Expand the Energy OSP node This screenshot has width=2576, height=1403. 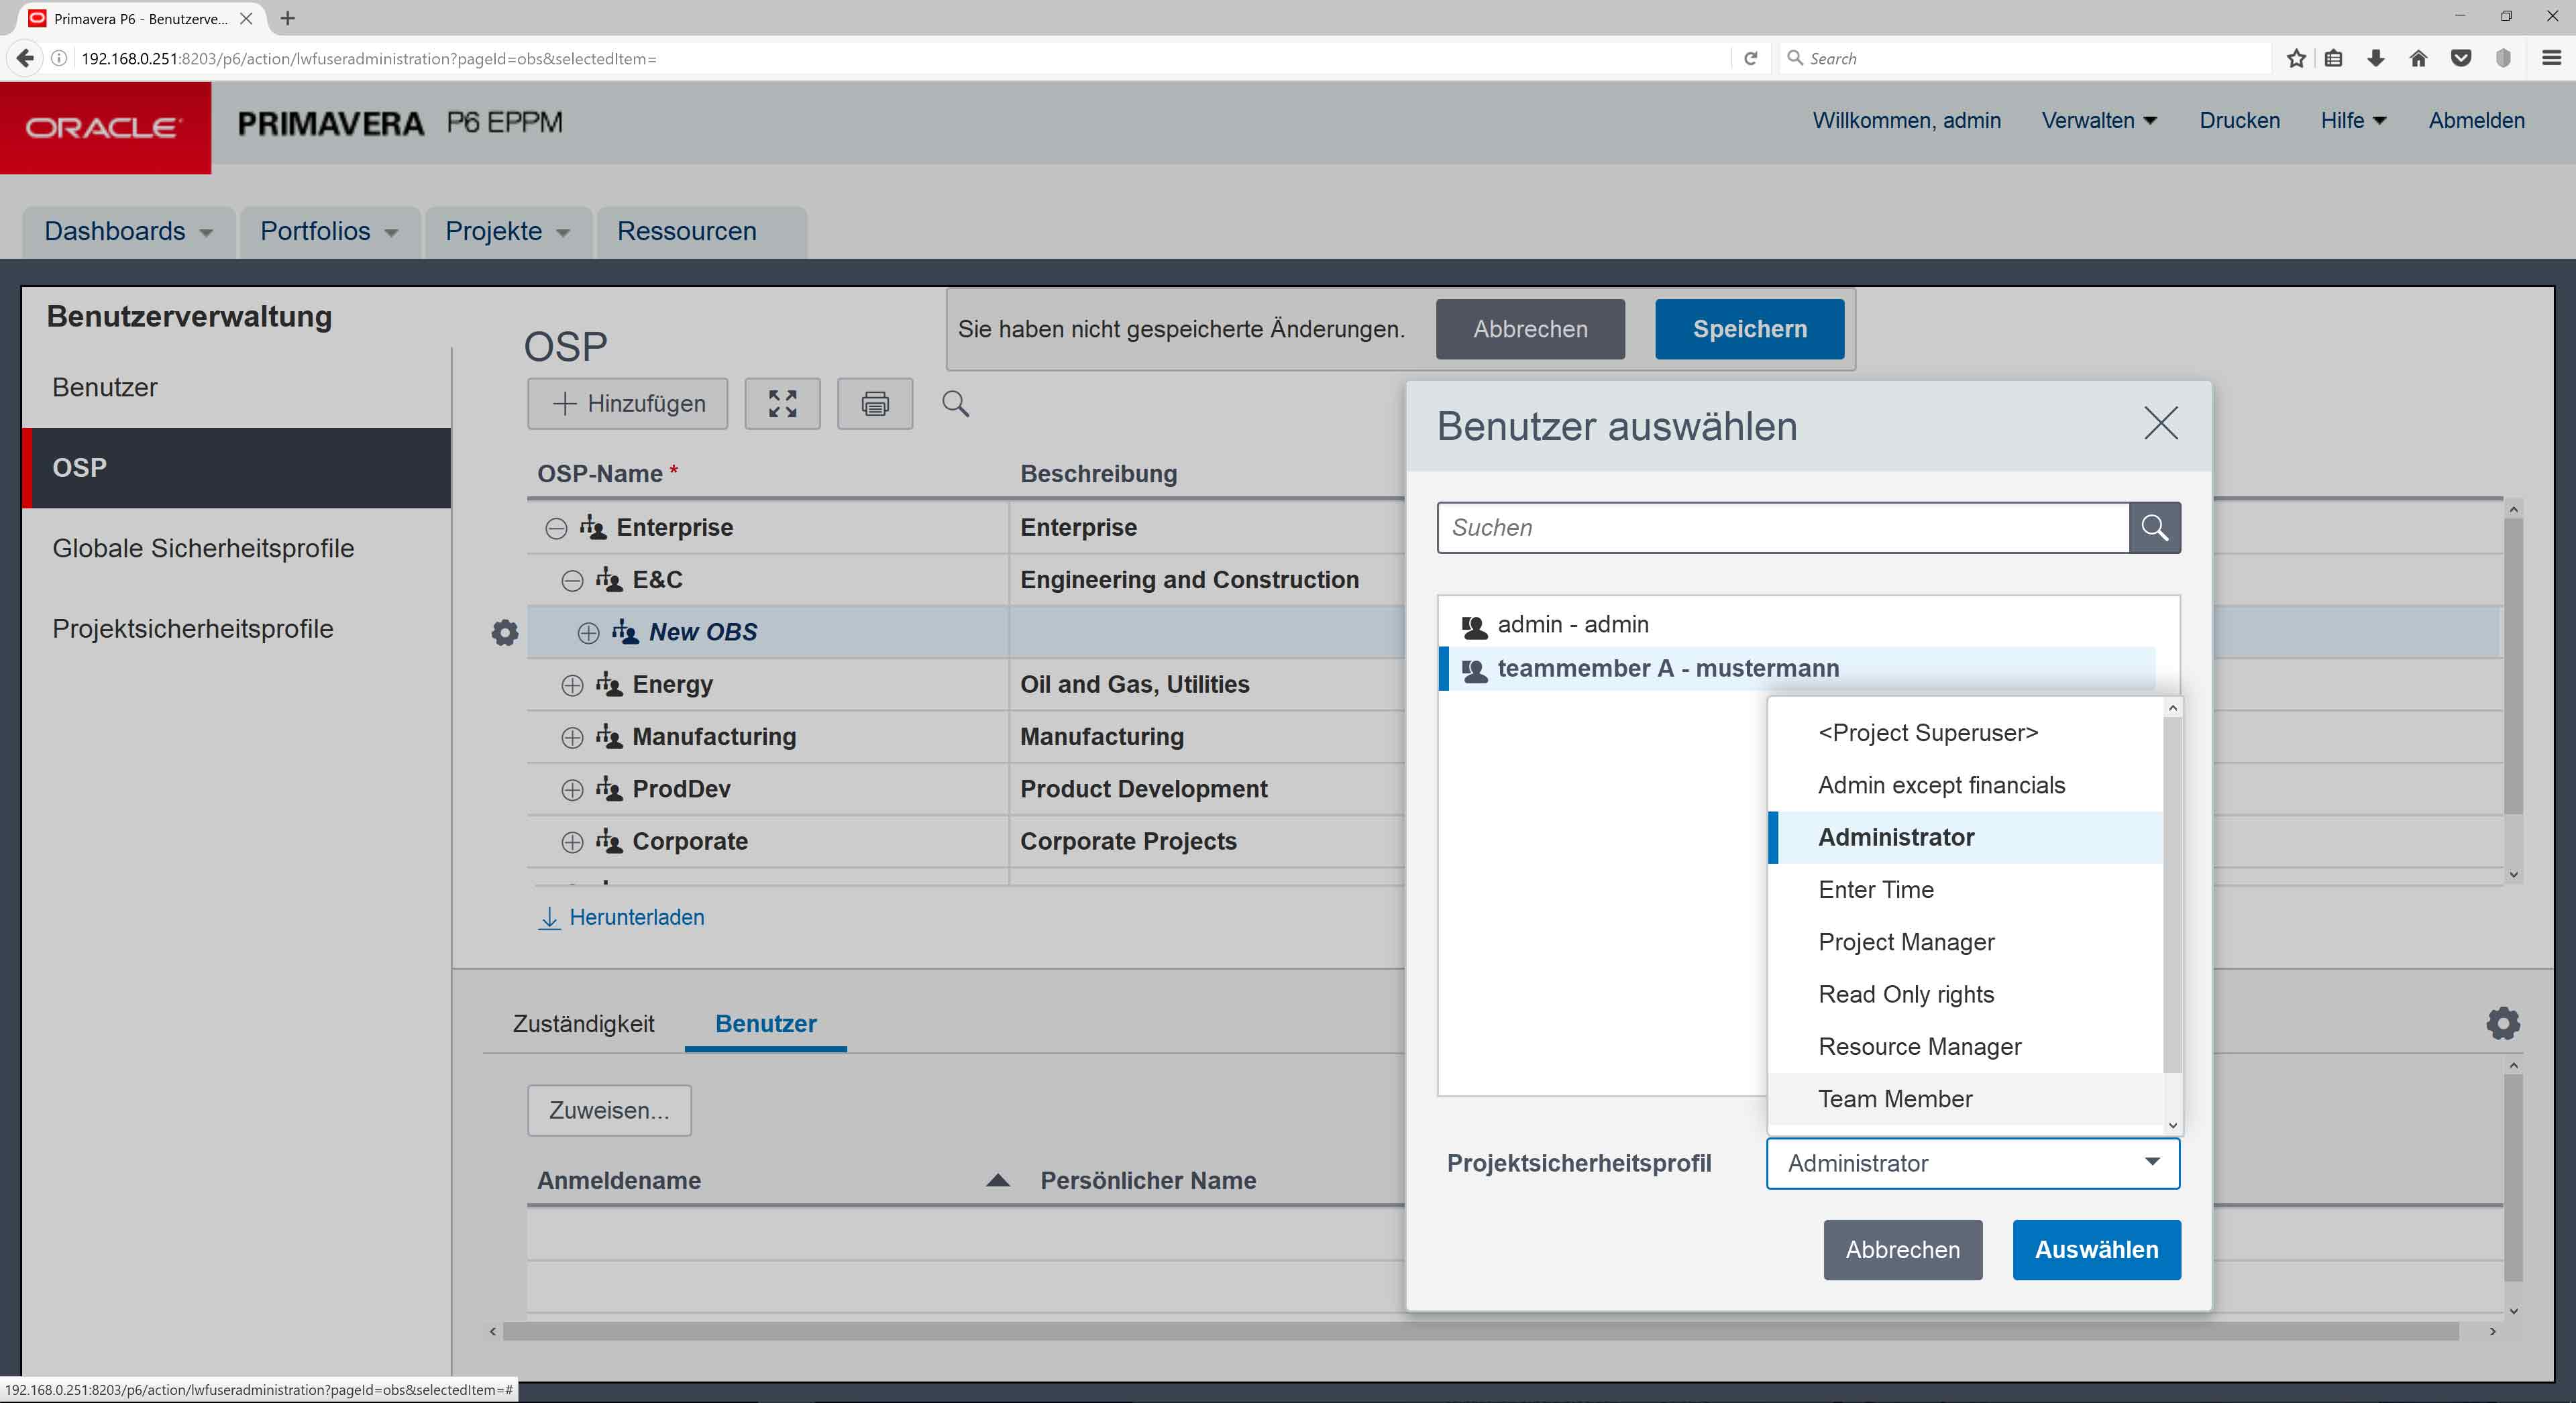(572, 686)
